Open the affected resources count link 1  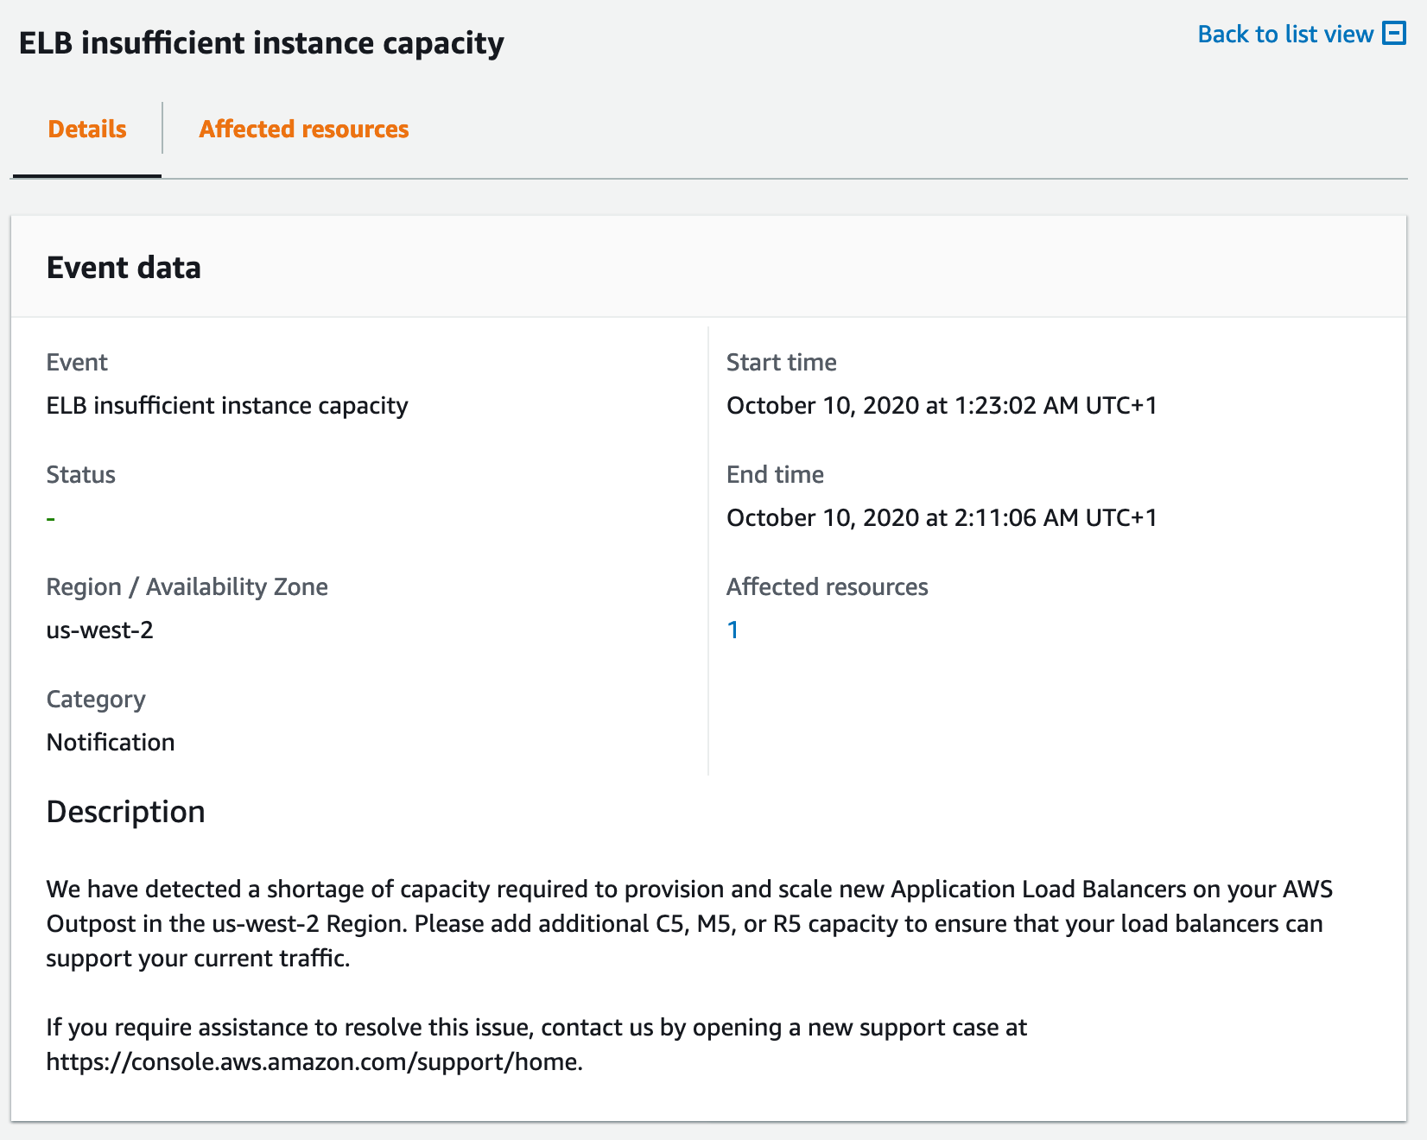(733, 630)
